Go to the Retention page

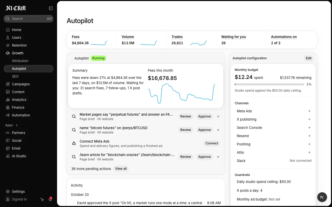(29, 45)
